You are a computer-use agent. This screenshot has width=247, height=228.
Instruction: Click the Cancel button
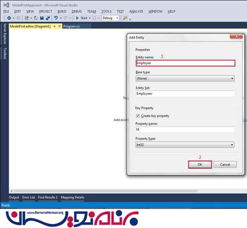click(225, 164)
